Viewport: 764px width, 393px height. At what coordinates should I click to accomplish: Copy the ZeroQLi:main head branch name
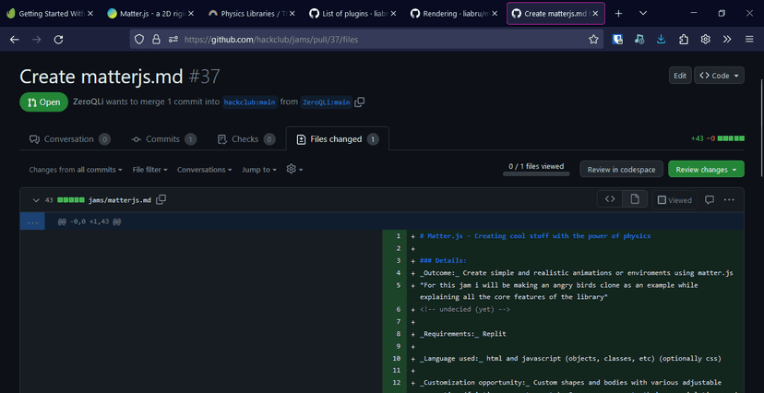pyautogui.click(x=360, y=102)
